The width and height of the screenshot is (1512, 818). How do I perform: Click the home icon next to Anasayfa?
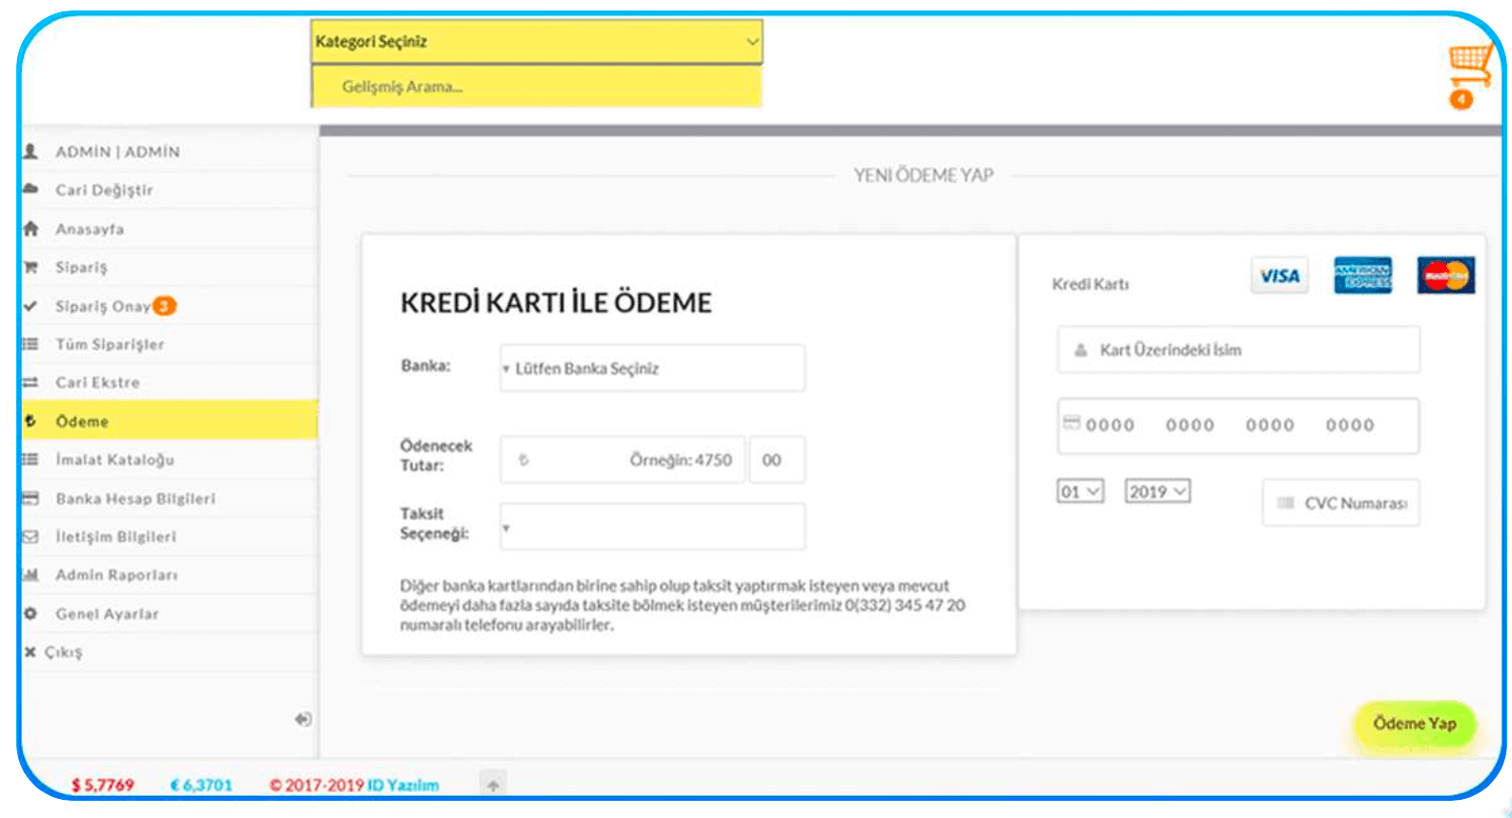tap(31, 229)
